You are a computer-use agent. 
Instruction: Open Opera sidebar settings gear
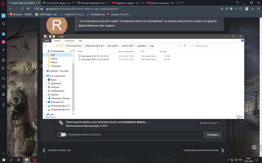pos(3,94)
